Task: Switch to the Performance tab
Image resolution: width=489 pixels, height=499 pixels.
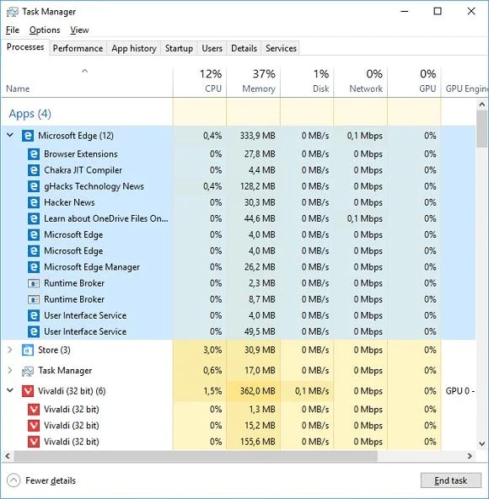Action: [x=78, y=48]
